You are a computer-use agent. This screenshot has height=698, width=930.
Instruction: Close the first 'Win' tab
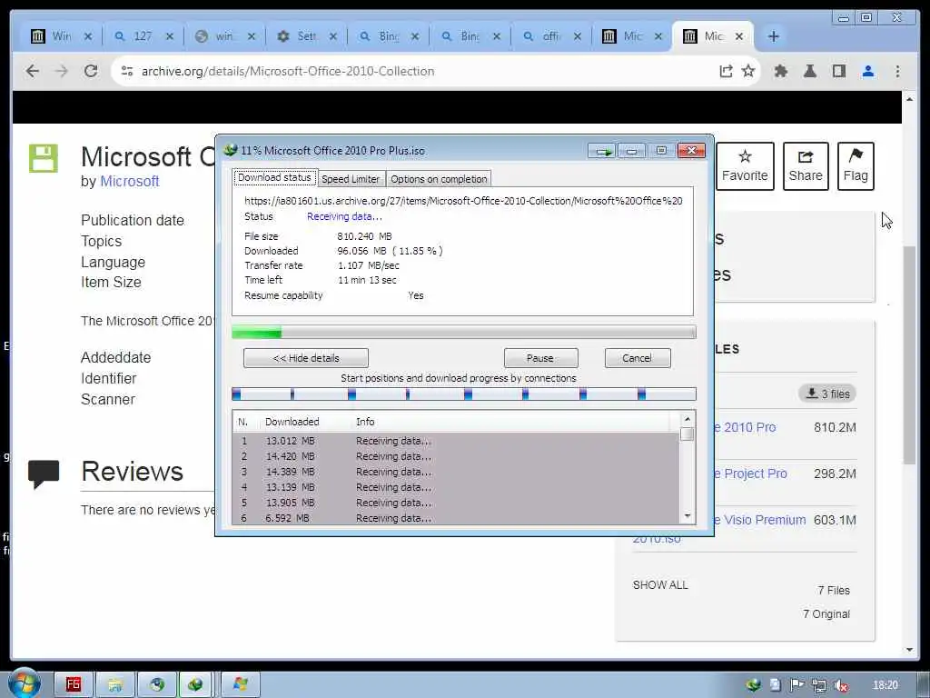coord(88,36)
